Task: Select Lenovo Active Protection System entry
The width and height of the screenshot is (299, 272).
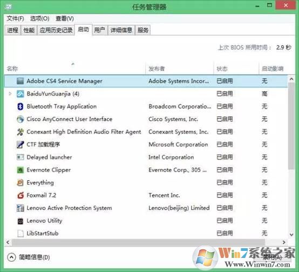Action: click(x=69, y=208)
